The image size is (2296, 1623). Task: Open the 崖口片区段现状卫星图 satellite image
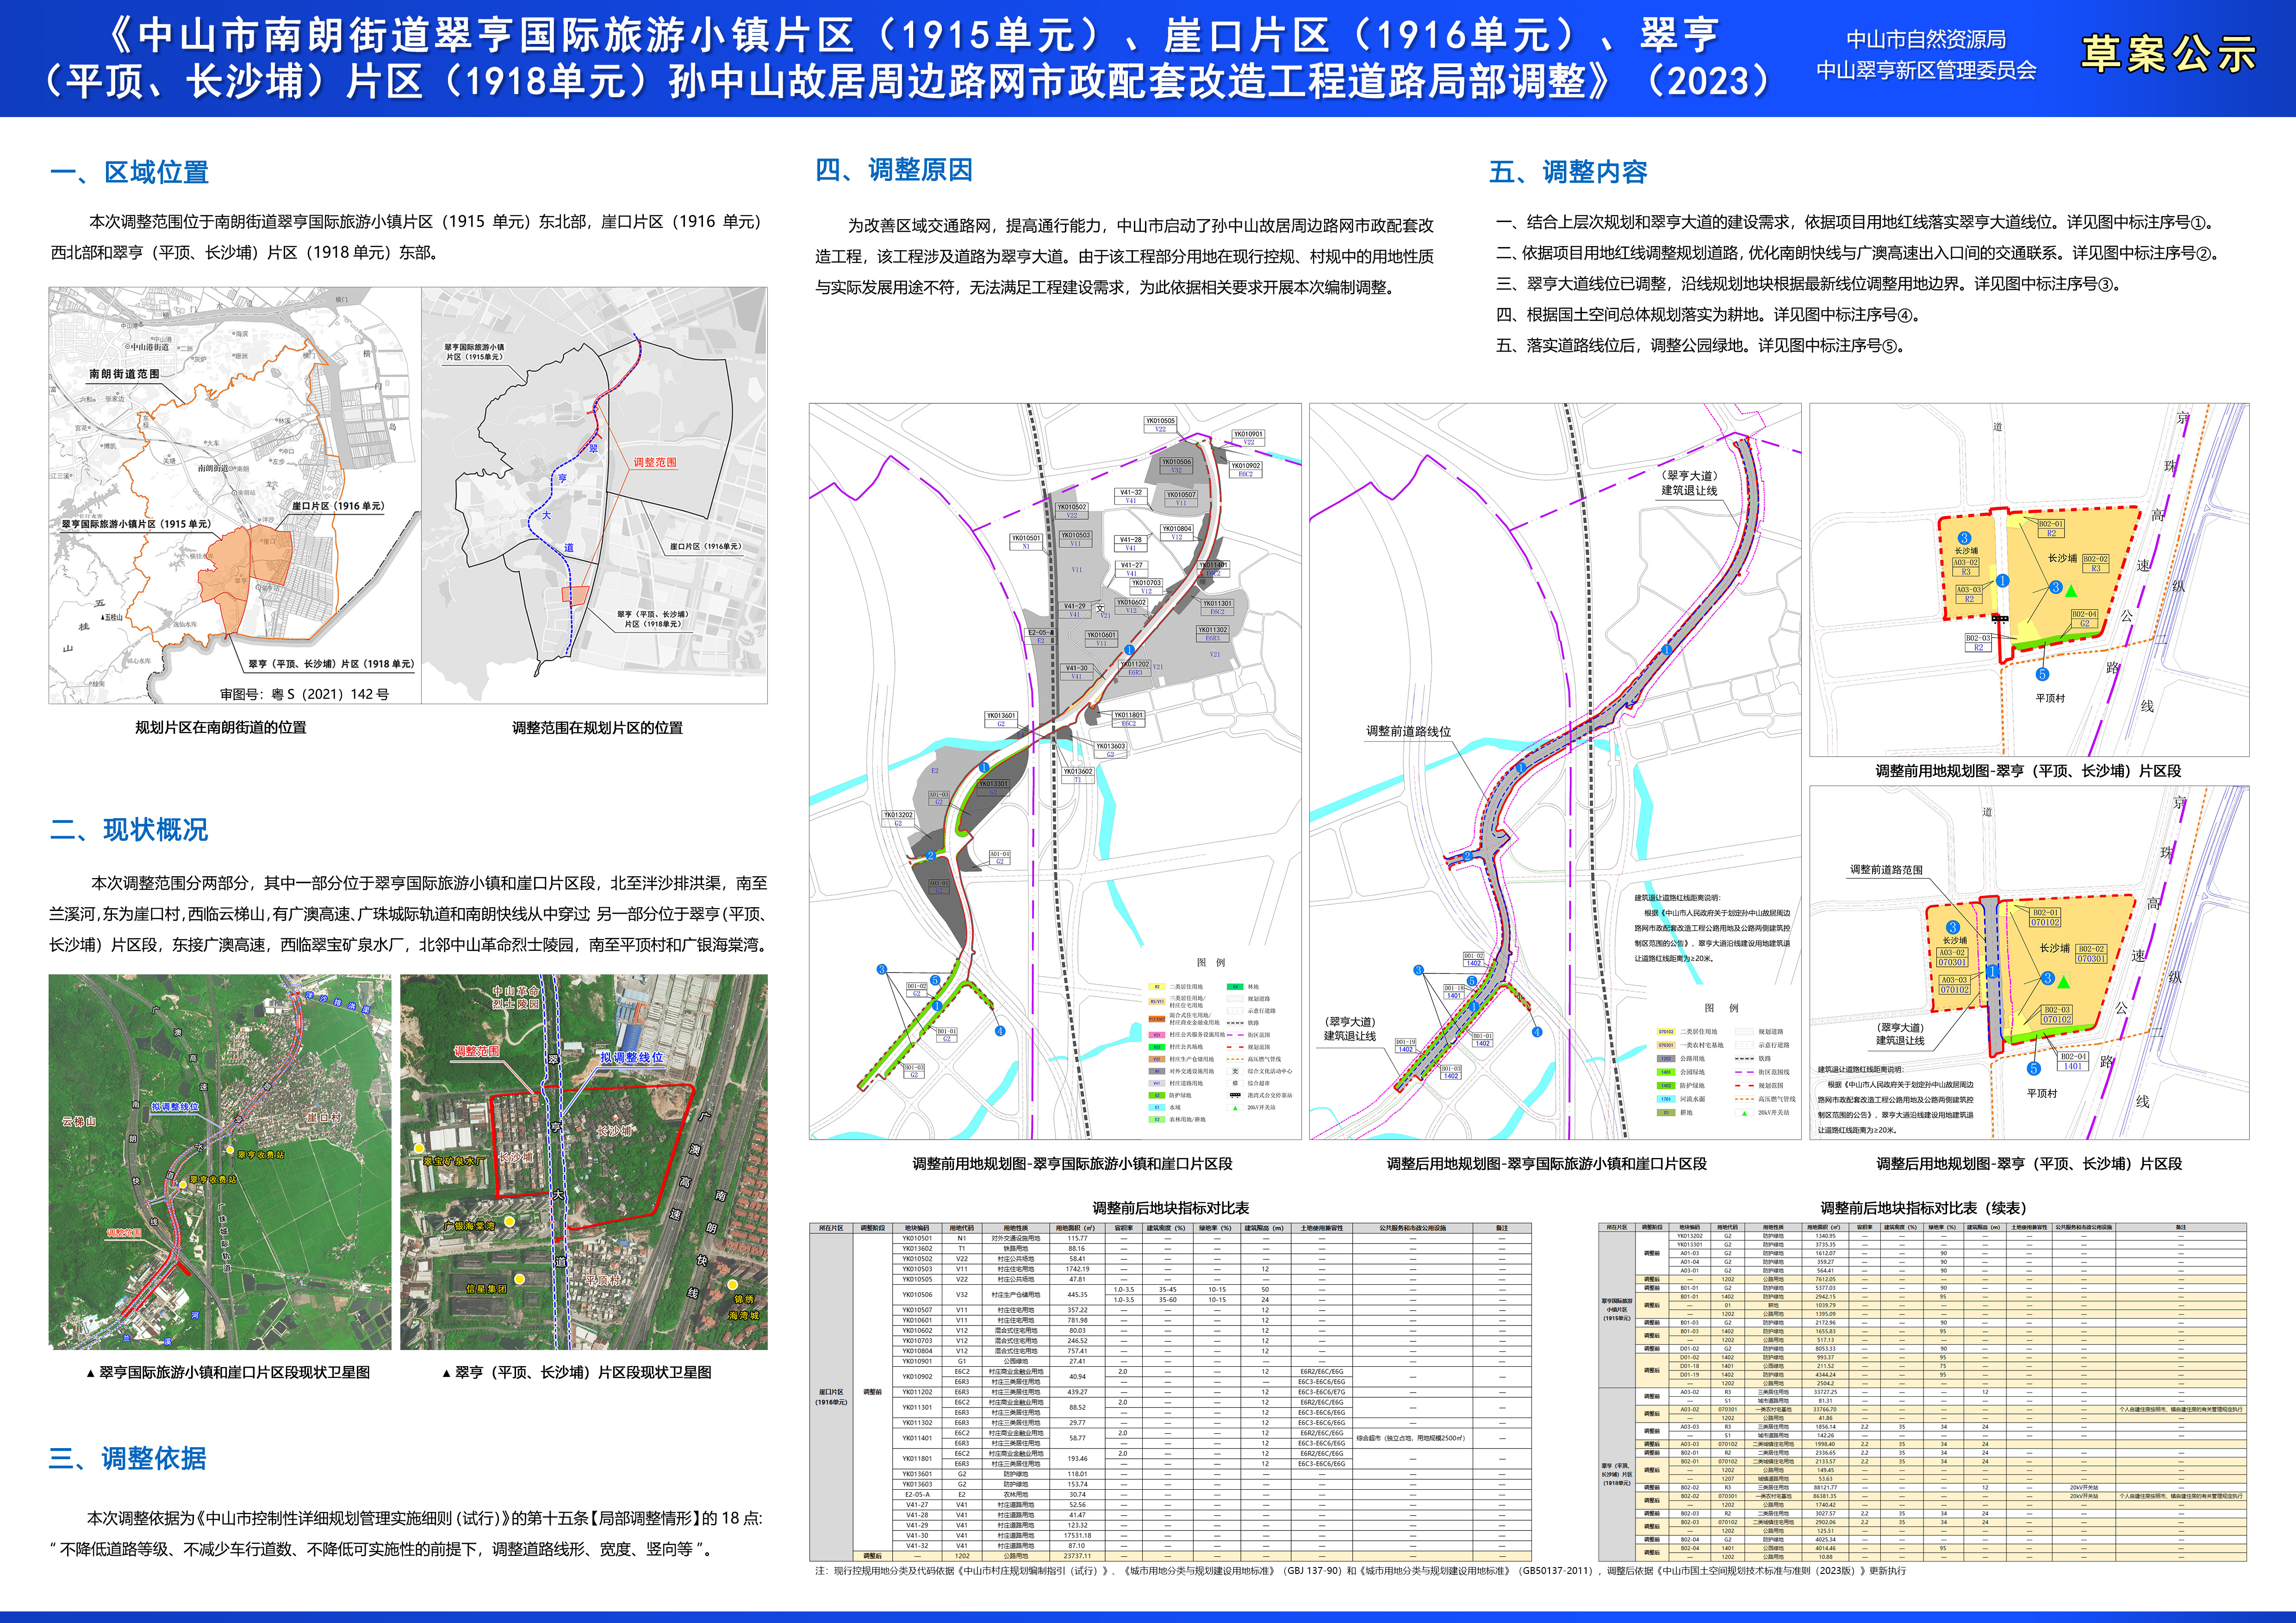220,1161
